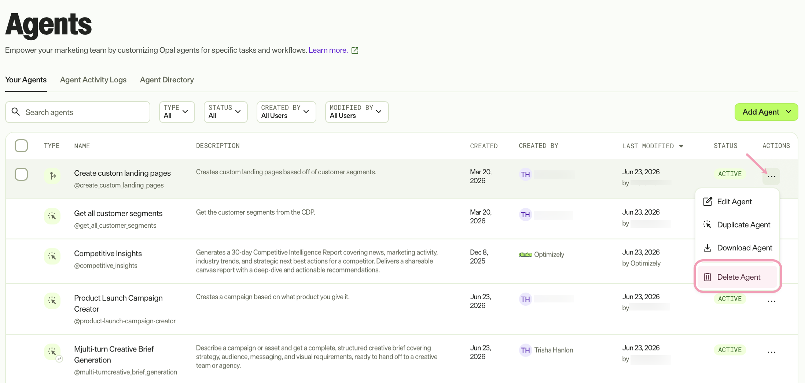Click @product-launch-campaign-creator handle text
The image size is (805, 383).
[x=125, y=321]
